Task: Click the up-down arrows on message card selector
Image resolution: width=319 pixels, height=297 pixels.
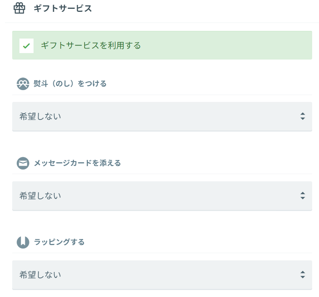Action: pyautogui.click(x=303, y=195)
